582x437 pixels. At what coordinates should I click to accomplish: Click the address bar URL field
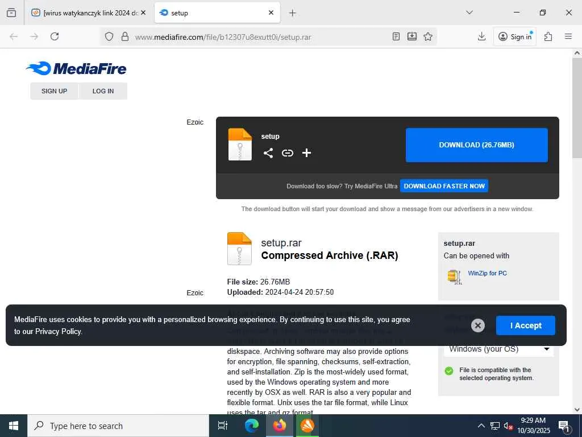[x=223, y=37]
